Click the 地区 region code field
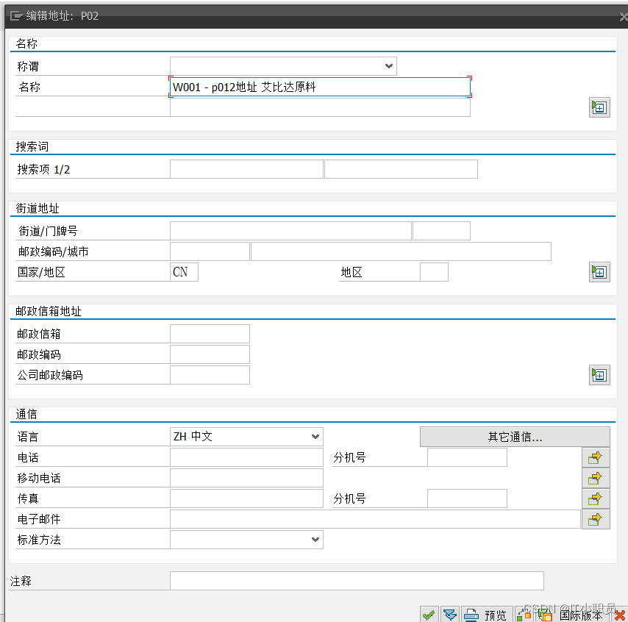Image resolution: width=628 pixels, height=622 pixels. 434,272
